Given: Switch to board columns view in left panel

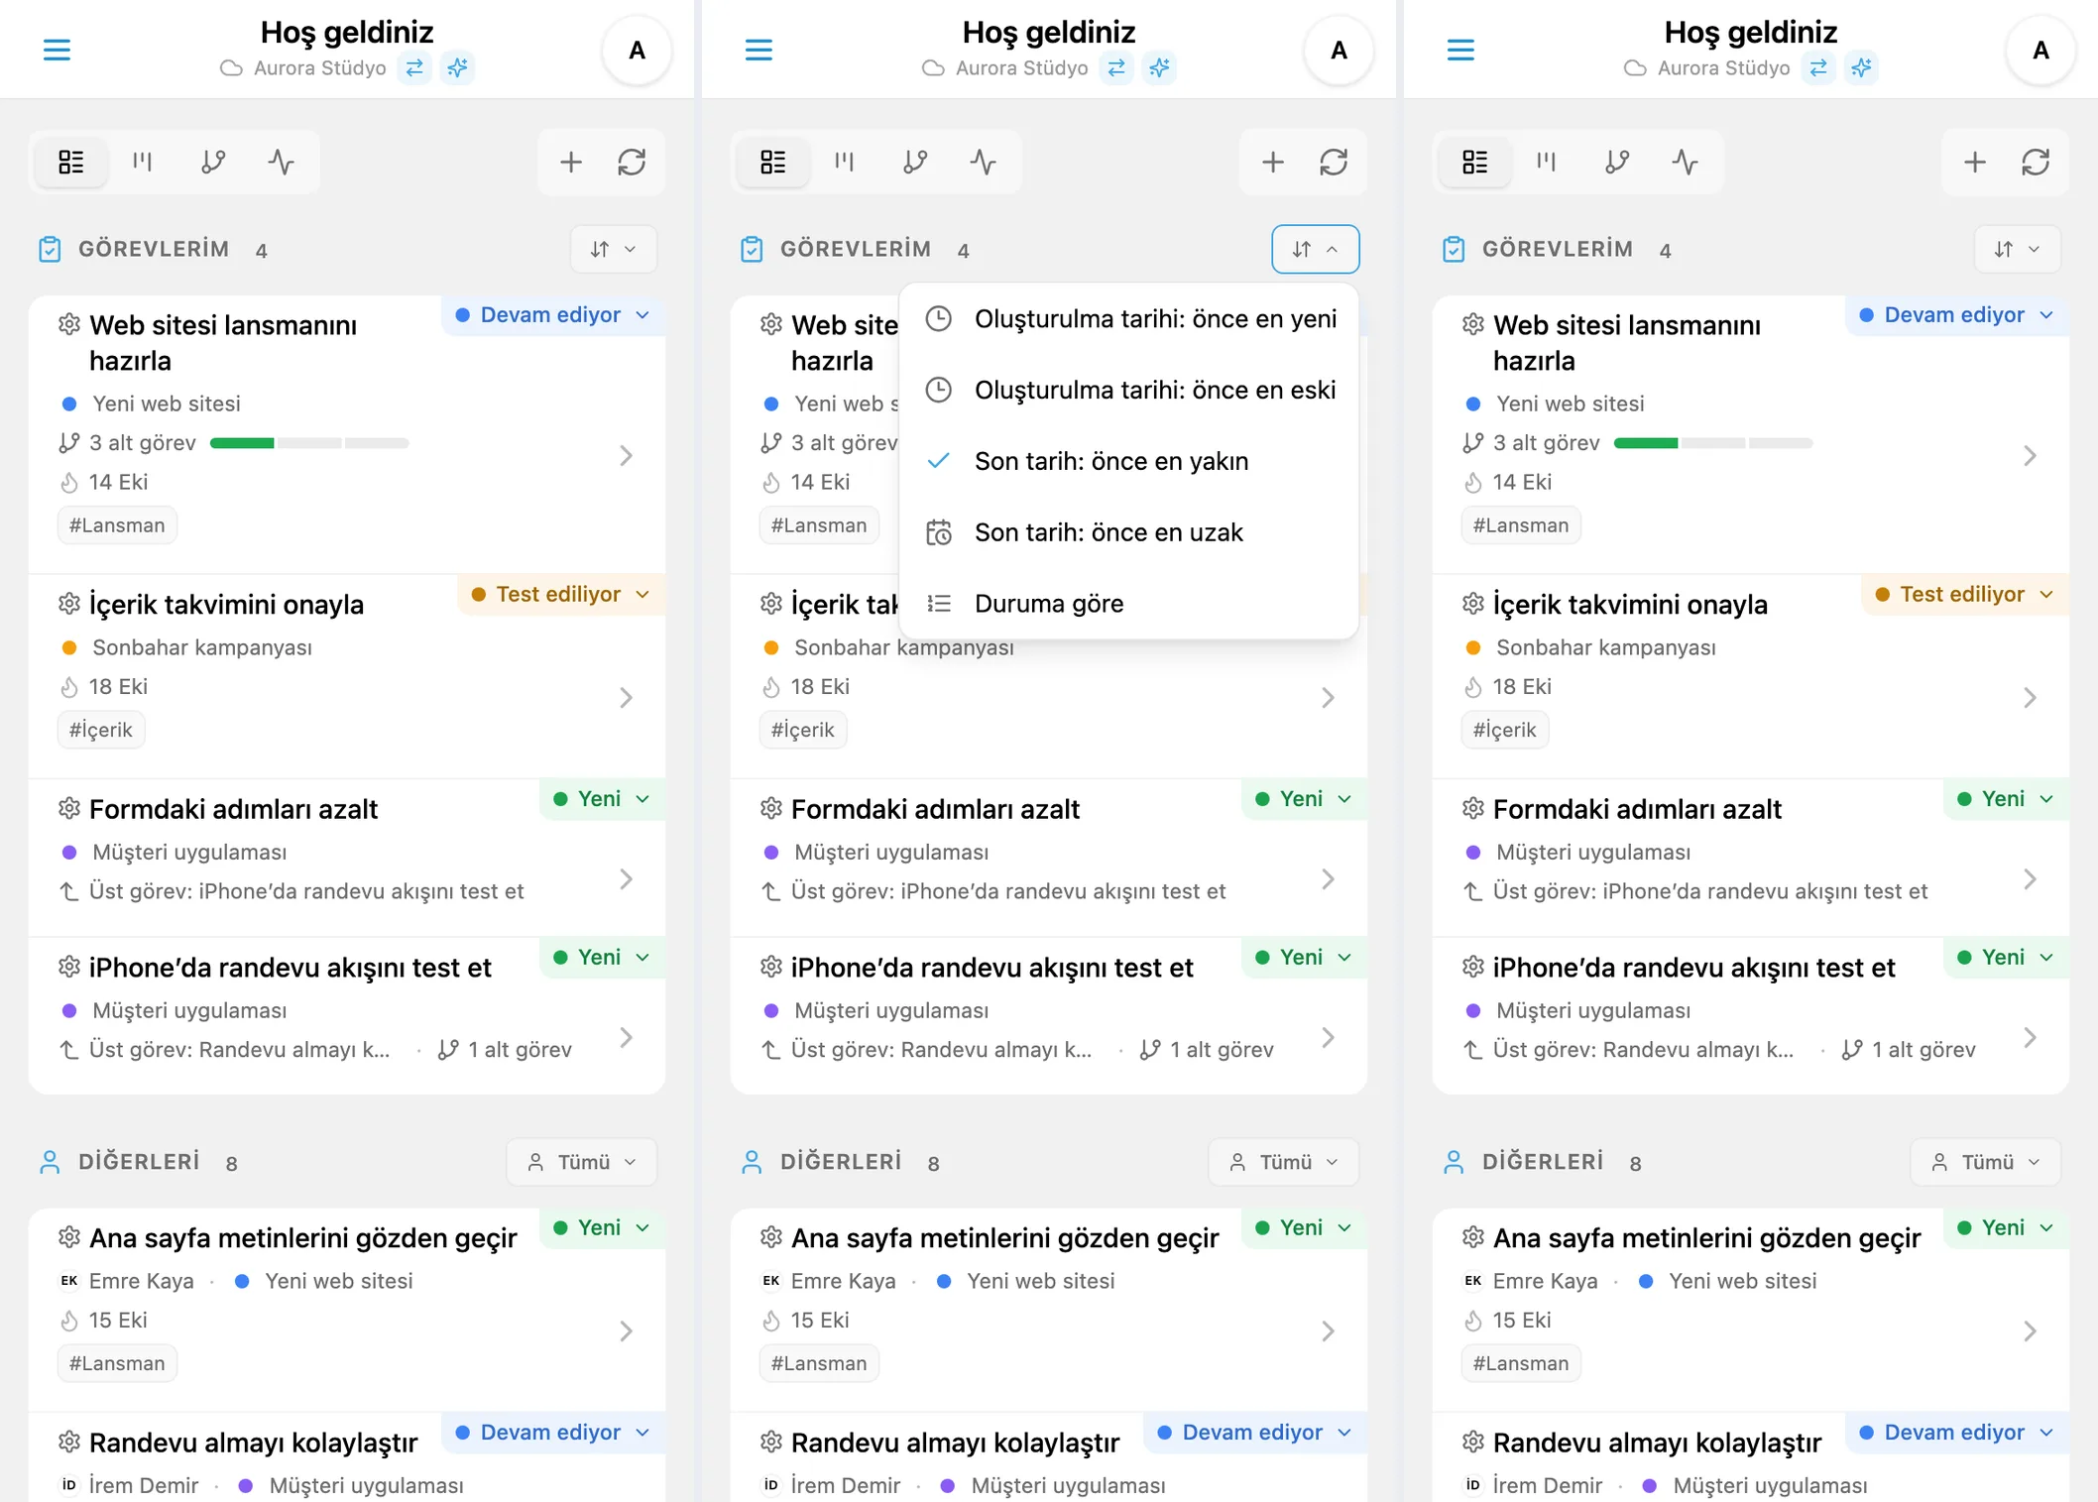Looking at the screenshot, I should pyautogui.click(x=143, y=162).
